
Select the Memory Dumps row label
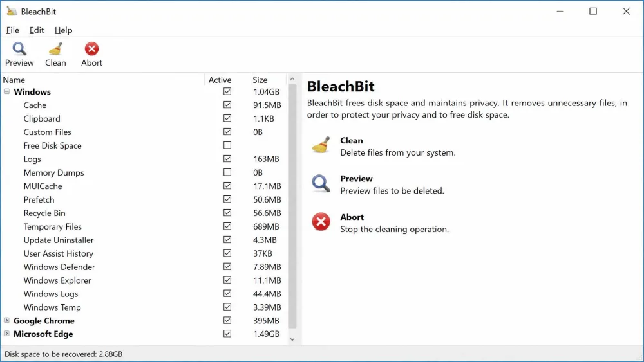point(54,172)
